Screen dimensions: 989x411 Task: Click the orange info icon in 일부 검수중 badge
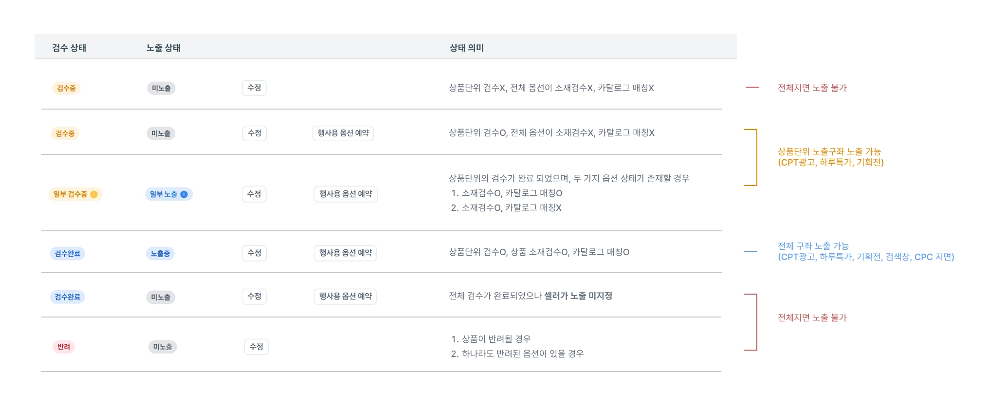tap(94, 194)
